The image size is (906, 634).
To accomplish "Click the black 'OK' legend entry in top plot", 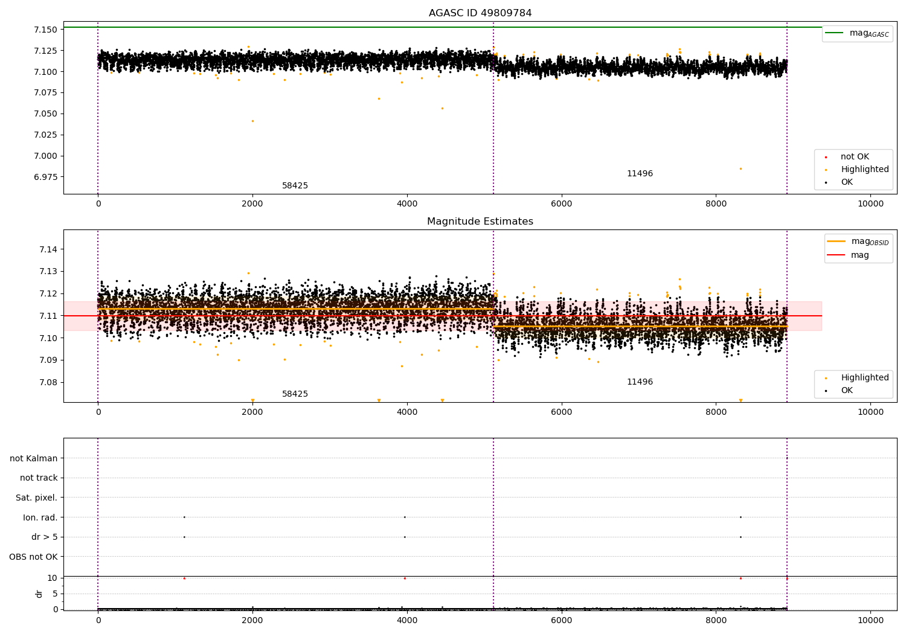I will [x=847, y=182].
